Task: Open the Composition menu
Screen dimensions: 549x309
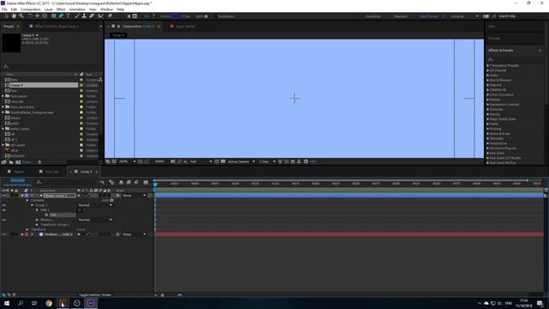Action: pos(31,9)
